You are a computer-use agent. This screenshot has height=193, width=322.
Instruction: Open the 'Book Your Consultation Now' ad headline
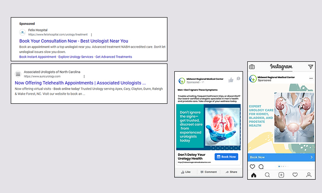coord(73,41)
